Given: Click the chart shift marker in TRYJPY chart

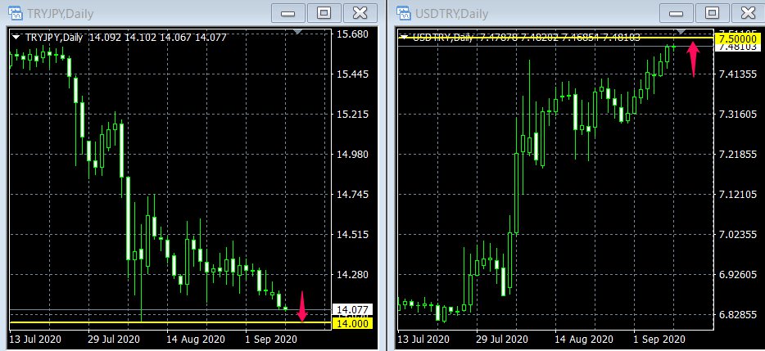Looking at the screenshot, I should click(x=299, y=32).
